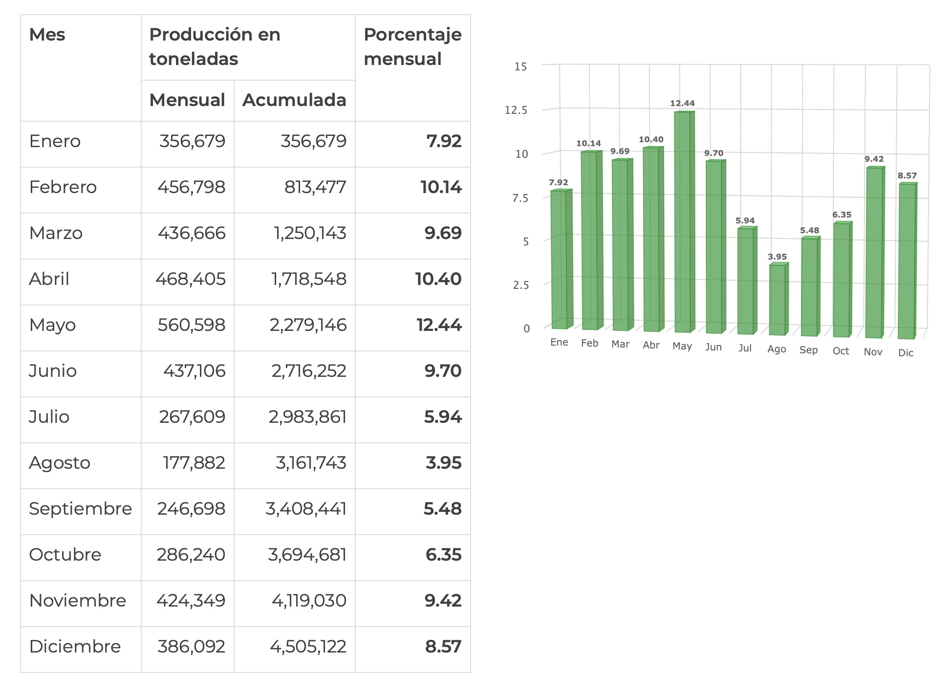The height and width of the screenshot is (697, 950).
Task: Click Mayo monthly value 560,598
Action: coord(191,325)
